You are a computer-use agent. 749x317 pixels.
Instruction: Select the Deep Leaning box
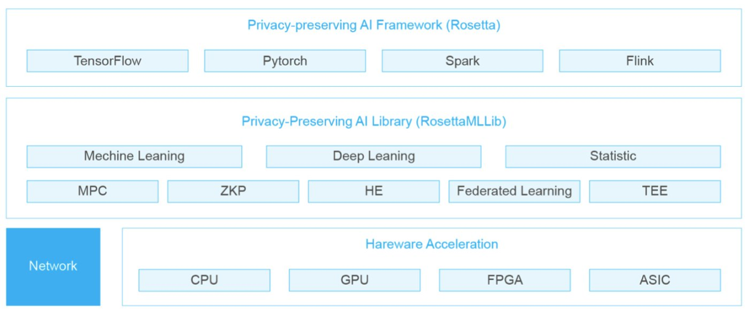373,156
